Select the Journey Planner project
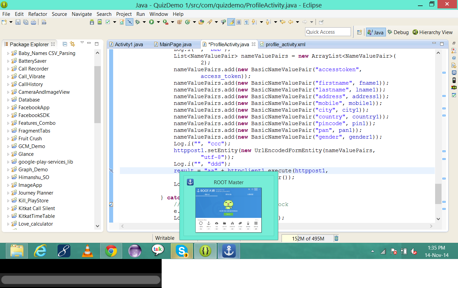Screen dimensions: 458x288 pyautogui.click(x=36, y=193)
